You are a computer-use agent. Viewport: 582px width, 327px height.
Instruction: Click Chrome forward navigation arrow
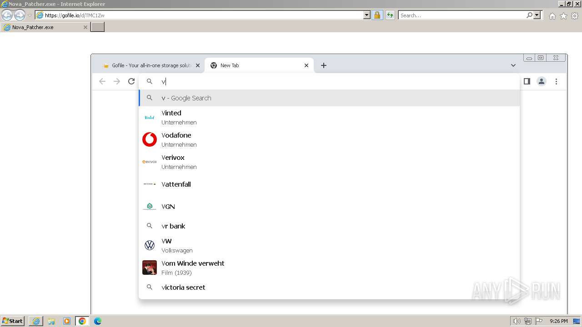pyautogui.click(x=117, y=81)
